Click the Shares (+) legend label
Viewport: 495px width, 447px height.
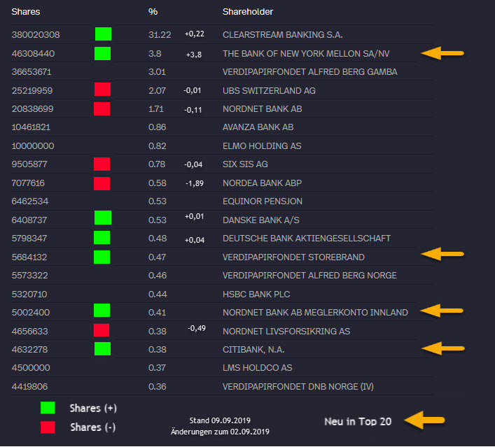[93, 409]
